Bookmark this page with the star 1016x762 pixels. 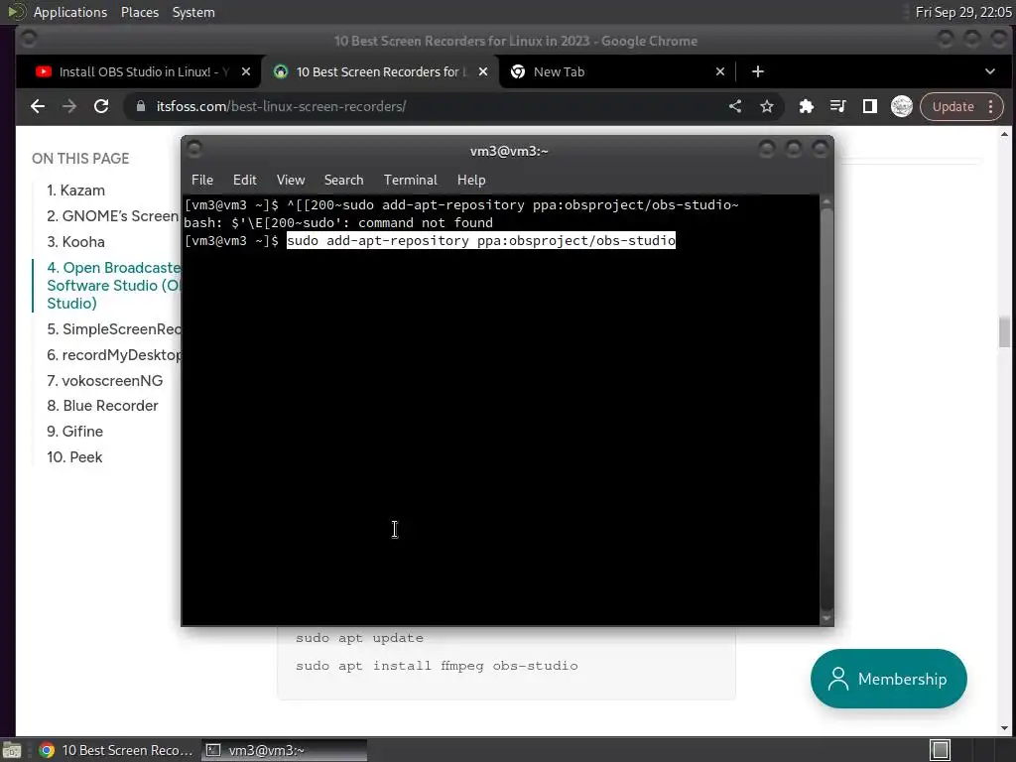[767, 106]
